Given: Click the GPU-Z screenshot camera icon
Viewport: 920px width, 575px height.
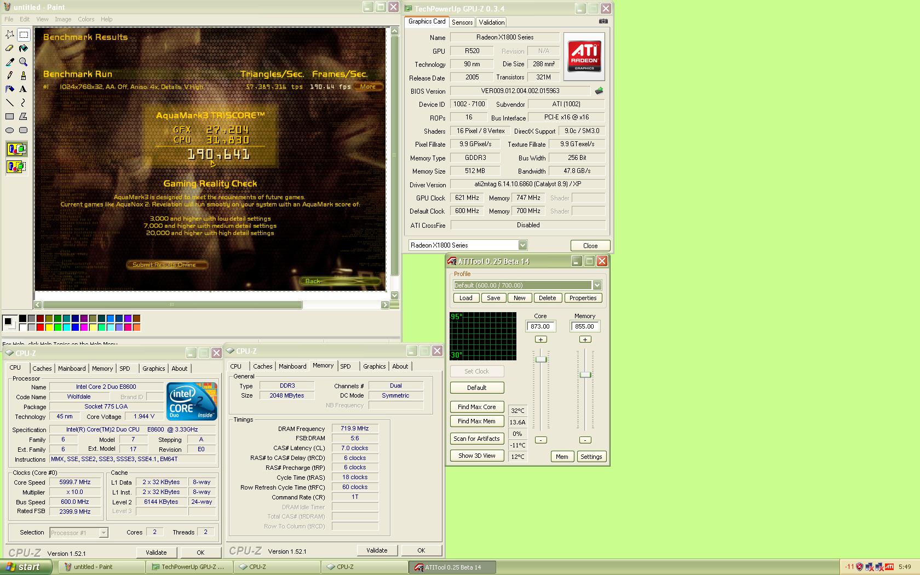Looking at the screenshot, I should tap(603, 21).
